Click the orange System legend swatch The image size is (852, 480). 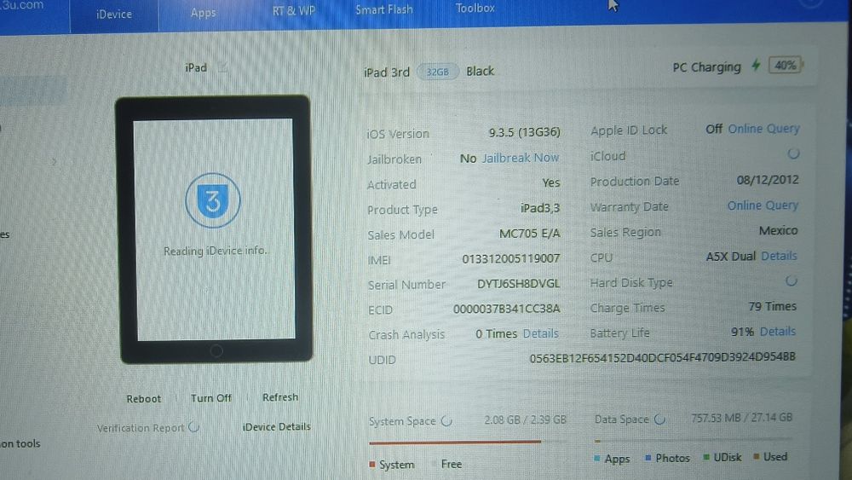point(372,465)
